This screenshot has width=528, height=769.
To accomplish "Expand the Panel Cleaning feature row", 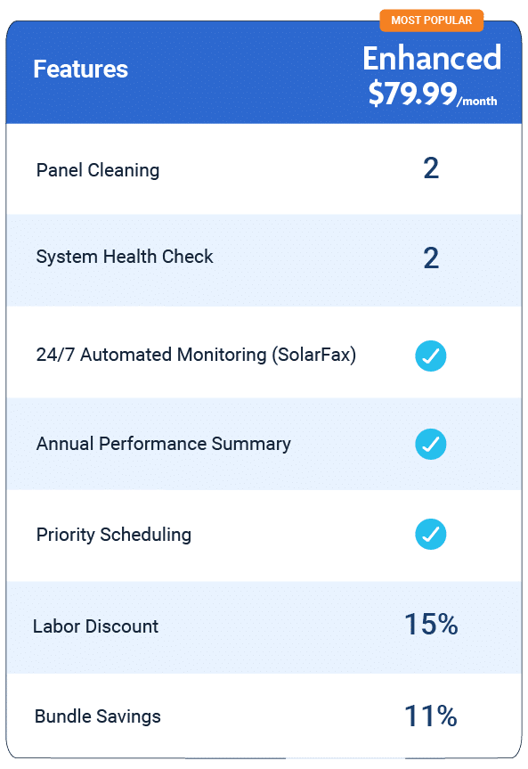I will pyautogui.click(x=97, y=170).
